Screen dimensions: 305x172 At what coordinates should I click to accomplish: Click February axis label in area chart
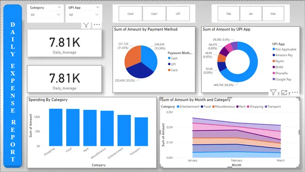pos(236,160)
